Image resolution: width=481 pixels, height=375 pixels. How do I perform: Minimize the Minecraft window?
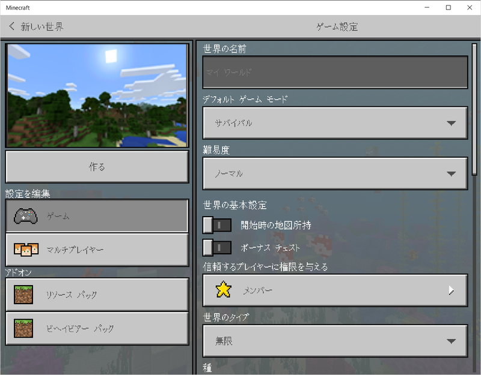427,8
